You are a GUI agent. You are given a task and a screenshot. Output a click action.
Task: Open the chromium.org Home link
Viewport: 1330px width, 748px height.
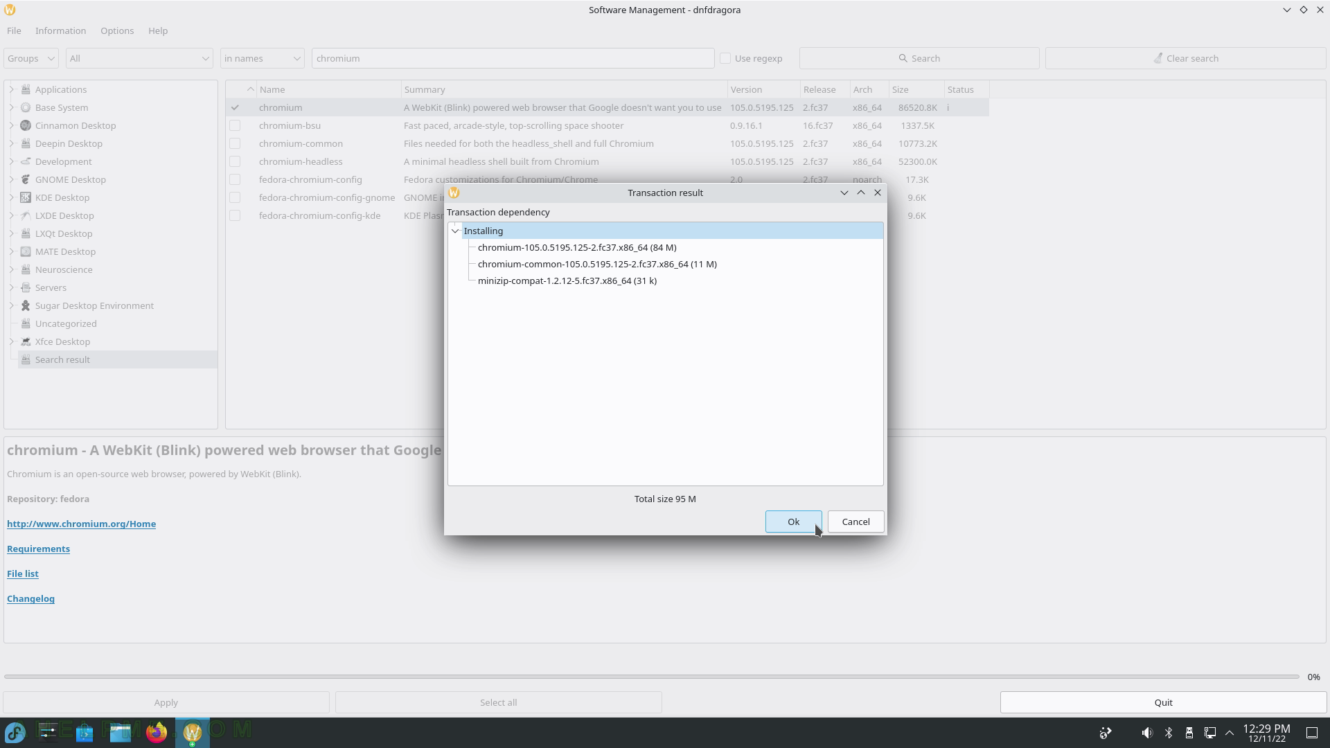tap(81, 524)
